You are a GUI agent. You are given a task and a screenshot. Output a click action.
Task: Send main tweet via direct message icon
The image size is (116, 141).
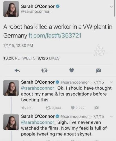click(x=99, y=70)
